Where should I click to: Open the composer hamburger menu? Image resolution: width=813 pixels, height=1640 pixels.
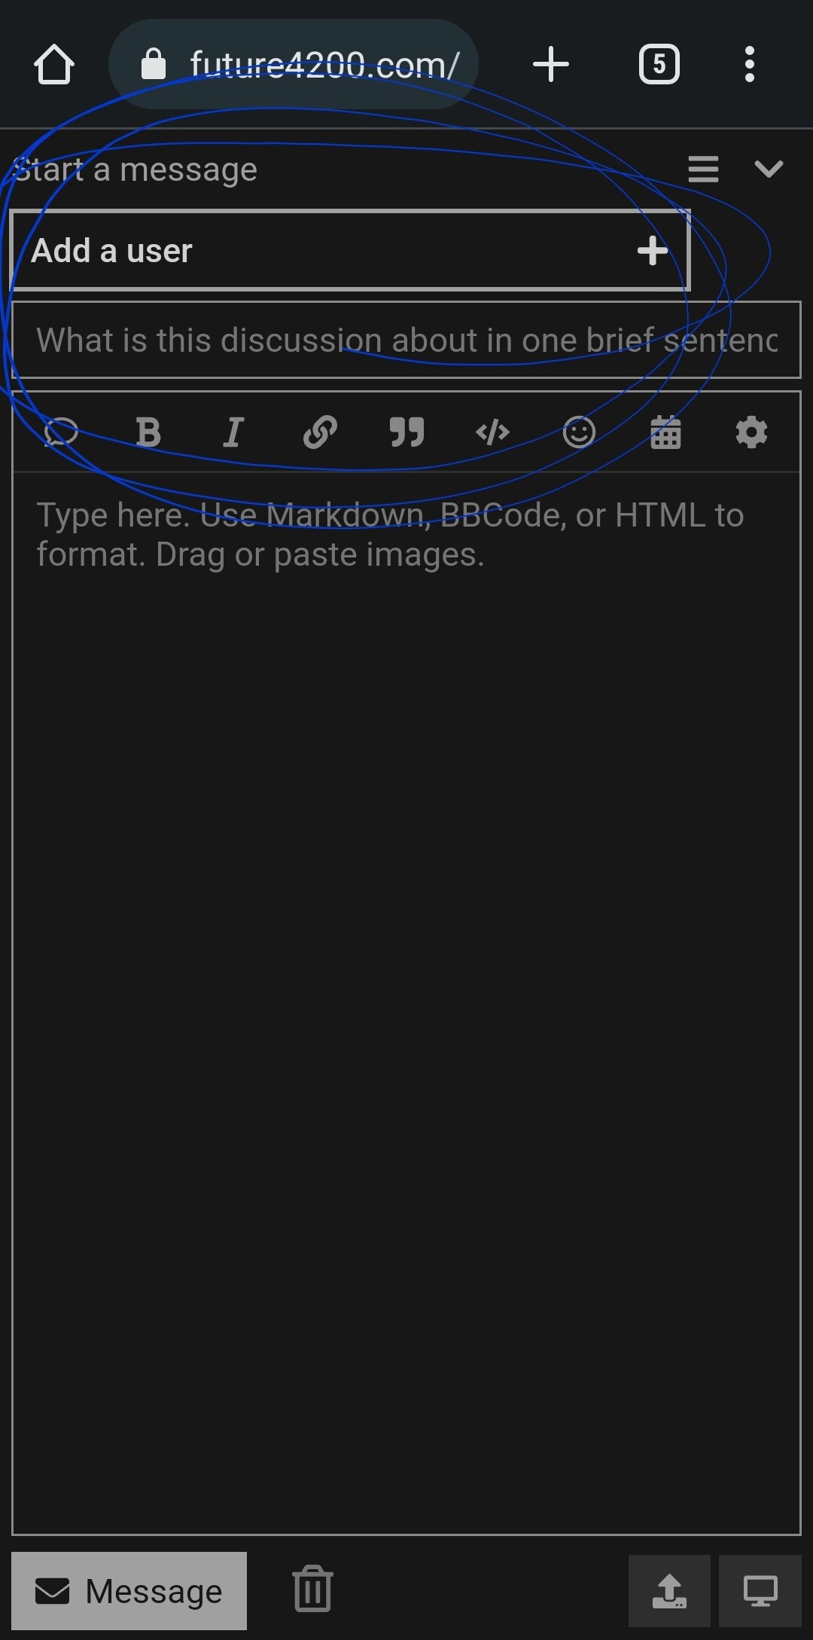pos(703,169)
